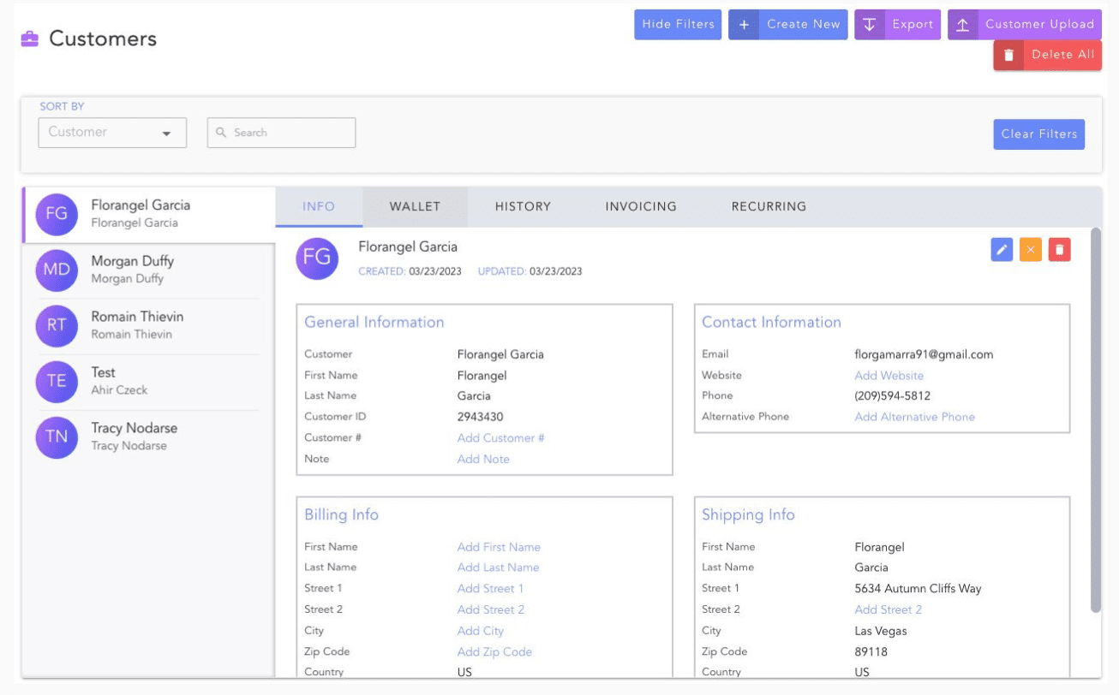The height and width of the screenshot is (695, 1119).
Task: Click the General Information heading
Action: click(374, 323)
